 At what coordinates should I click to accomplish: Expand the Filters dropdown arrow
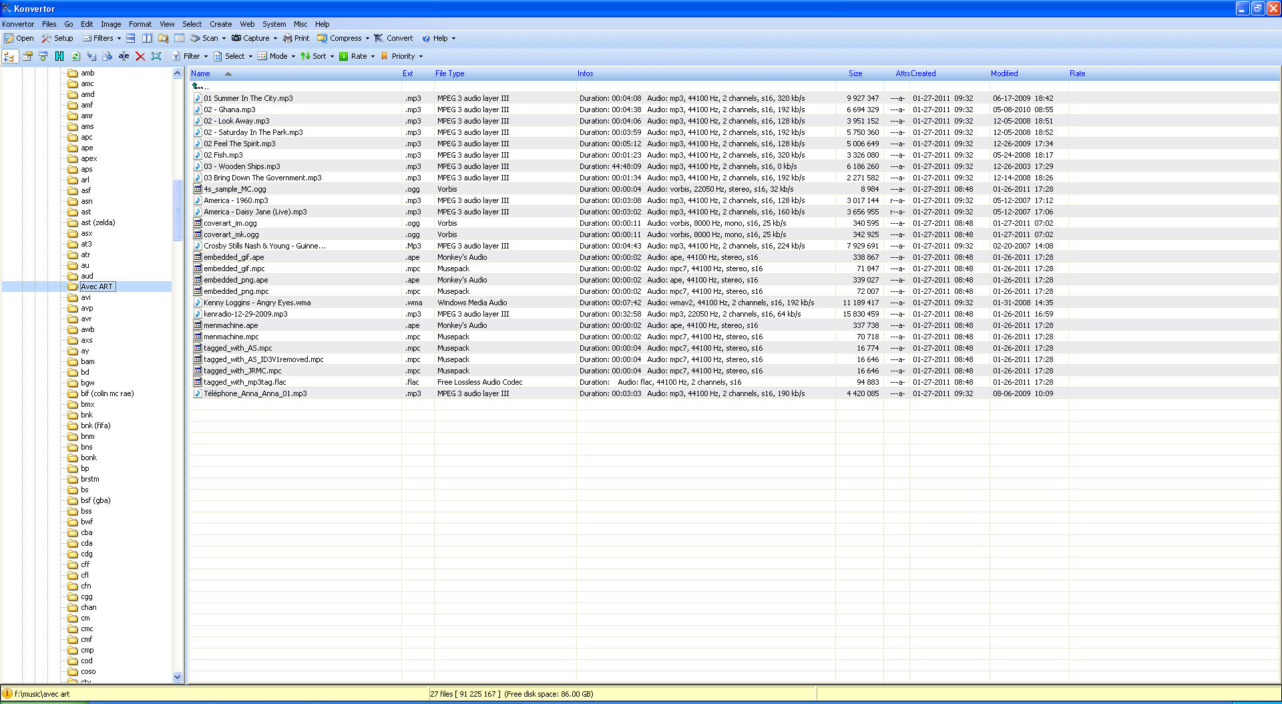click(119, 38)
